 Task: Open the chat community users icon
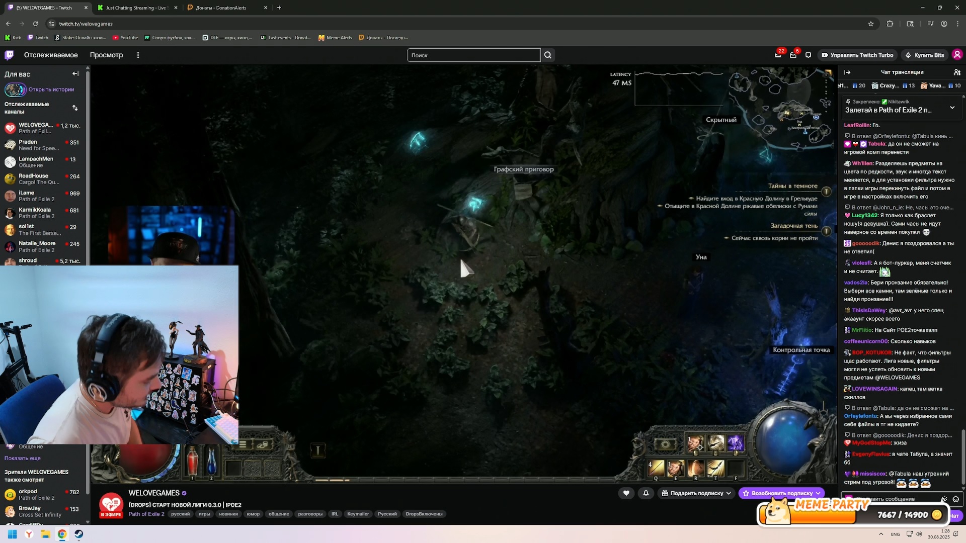[x=957, y=72]
